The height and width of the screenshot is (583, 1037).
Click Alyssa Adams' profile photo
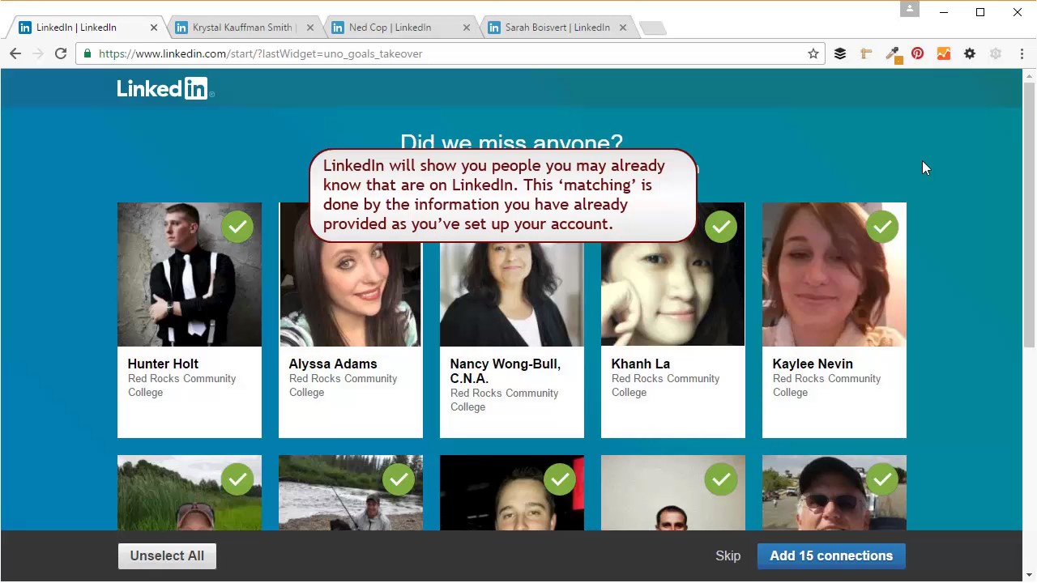click(x=351, y=274)
